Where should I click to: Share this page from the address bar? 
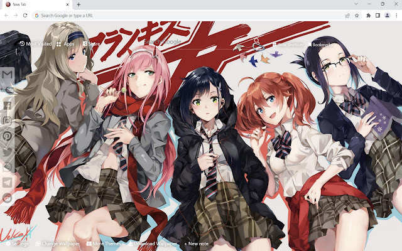pos(347,15)
